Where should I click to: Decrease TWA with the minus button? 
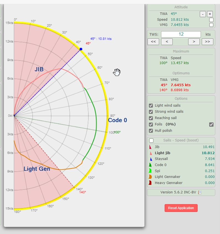(203, 14)
